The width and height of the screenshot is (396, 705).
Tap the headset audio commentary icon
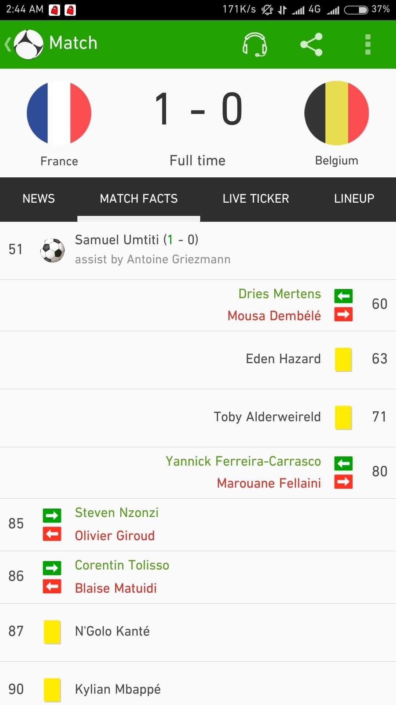pyautogui.click(x=255, y=44)
